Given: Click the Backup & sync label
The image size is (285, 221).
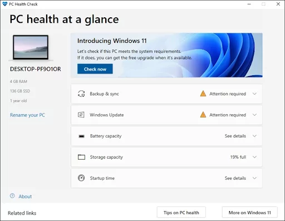Looking at the screenshot, I should (x=104, y=94).
